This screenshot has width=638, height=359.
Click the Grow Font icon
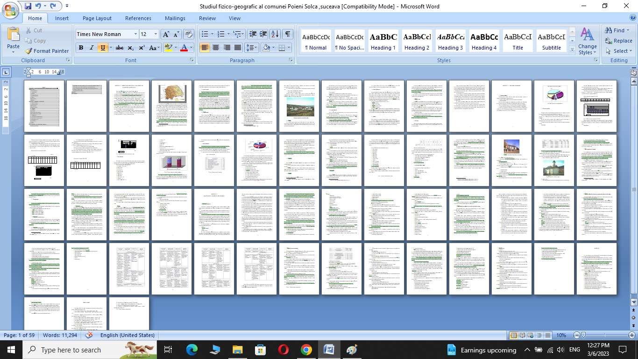coord(166,34)
